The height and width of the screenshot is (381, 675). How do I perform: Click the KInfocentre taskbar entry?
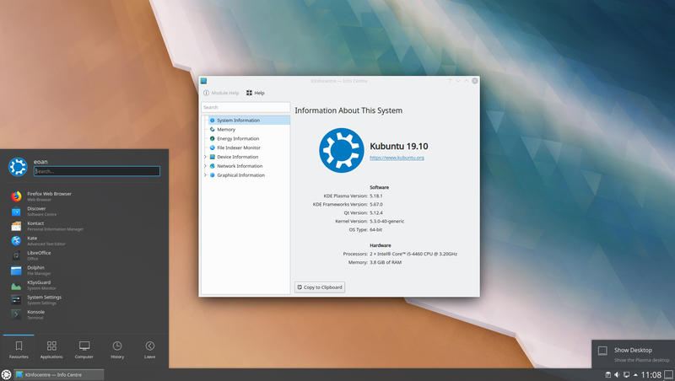click(x=58, y=374)
